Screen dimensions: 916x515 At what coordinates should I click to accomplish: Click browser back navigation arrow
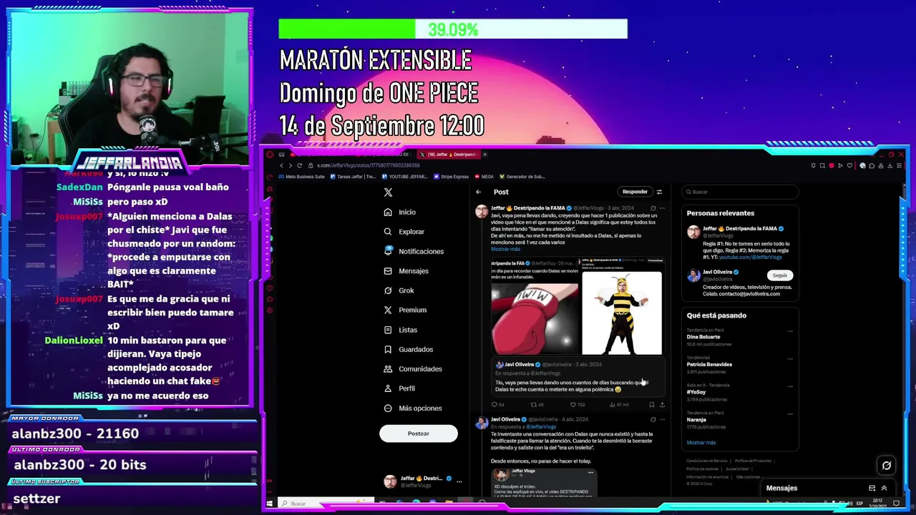[x=281, y=165]
